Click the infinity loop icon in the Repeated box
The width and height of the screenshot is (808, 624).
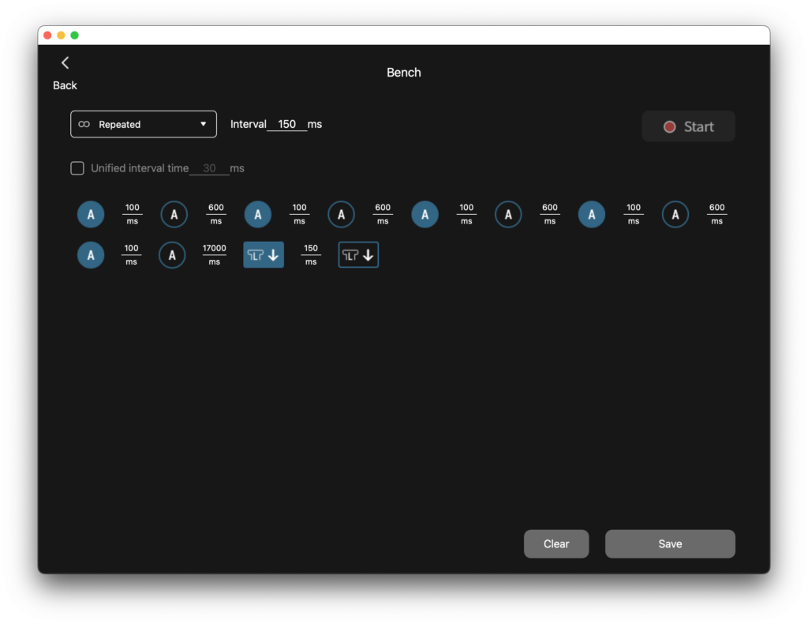click(x=84, y=125)
